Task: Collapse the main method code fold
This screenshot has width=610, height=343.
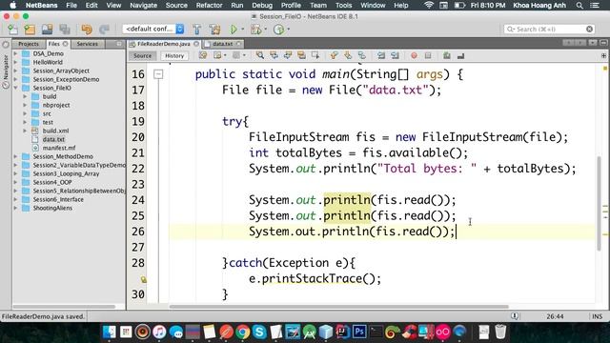Action: point(158,74)
